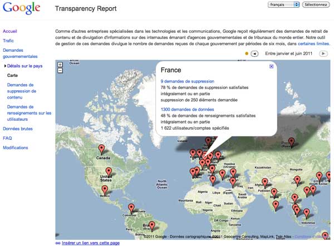The width and height of the screenshot is (334, 246).
Task: Open Trafic in sidebar
Action: click(x=8, y=41)
